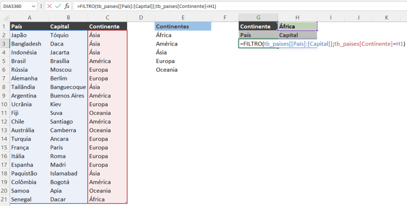
Task: Select 'Europa' in the Continentes list
Action: [x=183, y=61]
